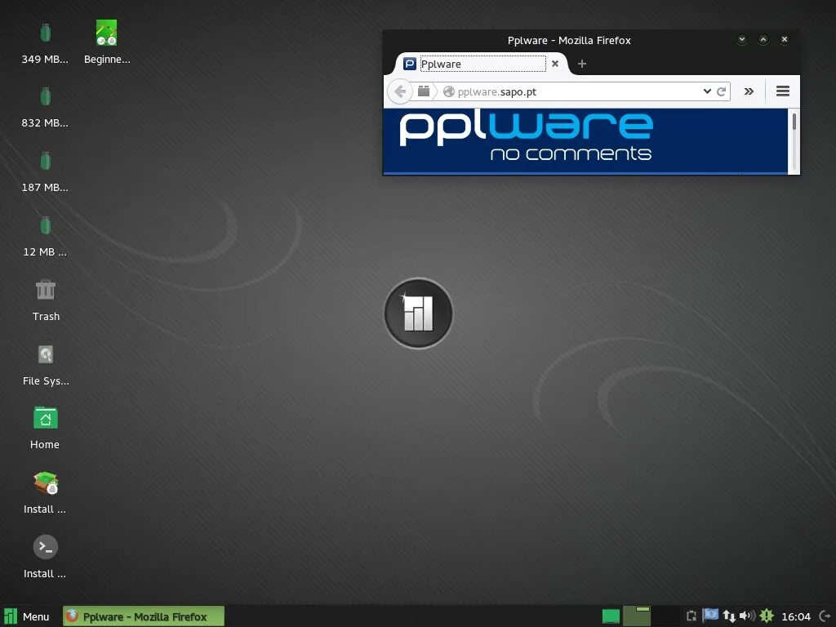
Task: Click the keyboard layout flag tray icon
Action: click(x=710, y=616)
